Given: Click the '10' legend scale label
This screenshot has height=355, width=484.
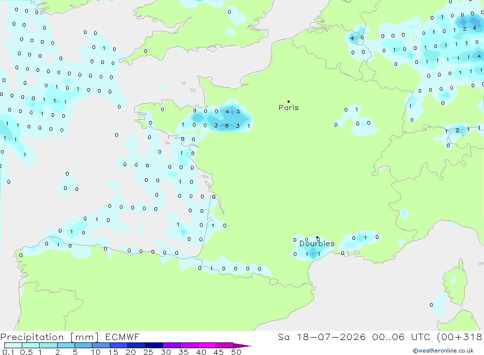Looking at the screenshot, I should [95, 352].
